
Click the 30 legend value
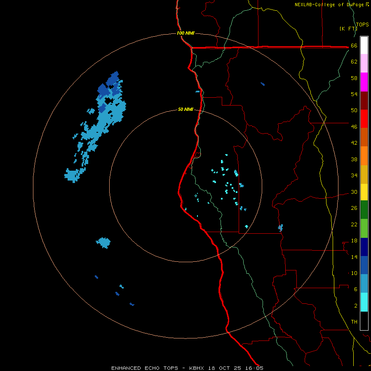click(354, 192)
